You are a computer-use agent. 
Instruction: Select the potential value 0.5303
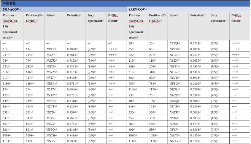point(195,95)
